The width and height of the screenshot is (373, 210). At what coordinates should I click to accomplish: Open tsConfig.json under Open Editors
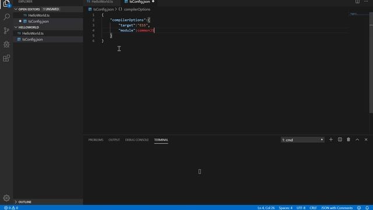pyautogui.click(x=38, y=22)
